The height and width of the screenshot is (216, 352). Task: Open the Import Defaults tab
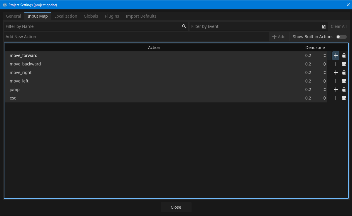coord(141,16)
